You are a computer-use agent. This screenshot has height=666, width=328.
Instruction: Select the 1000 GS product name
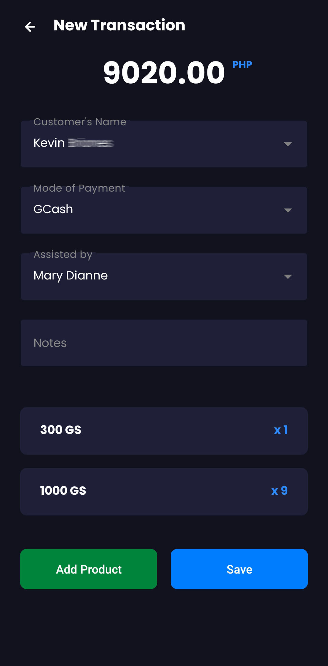coord(63,491)
